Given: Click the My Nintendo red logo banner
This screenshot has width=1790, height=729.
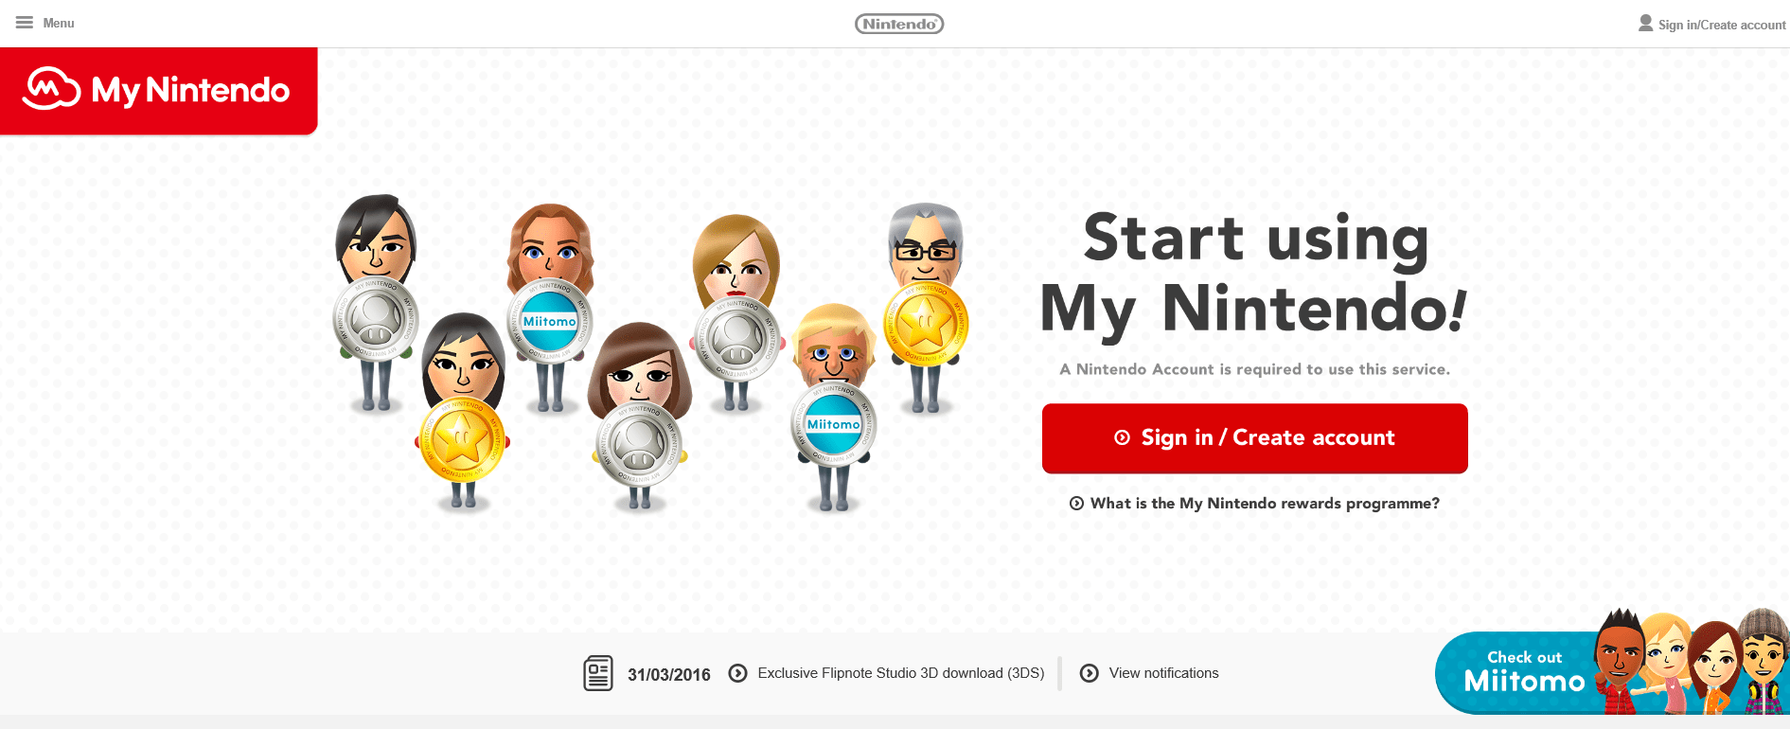Looking at the screenshot, I should (x=158, y=91).
